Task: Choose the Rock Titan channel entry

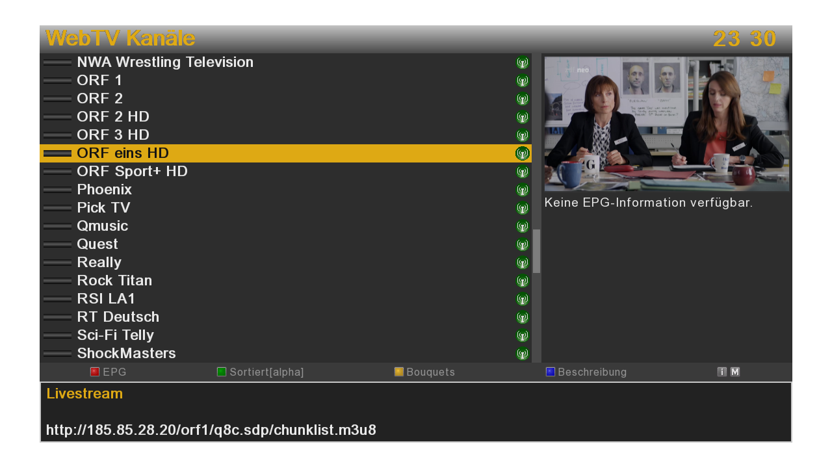Action: coord(114,281)
